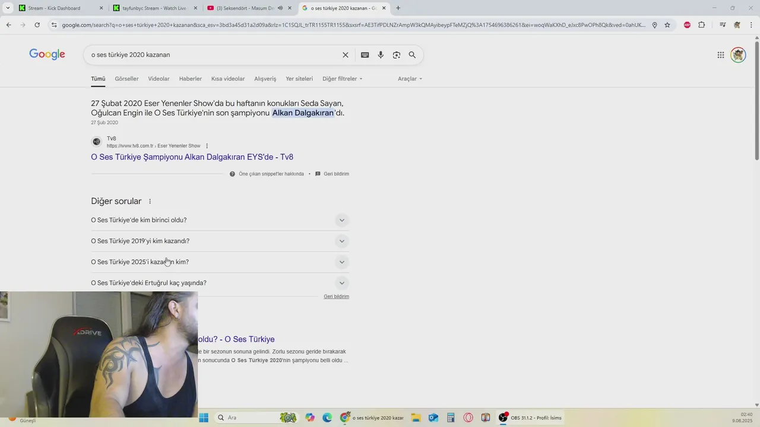Close the Stream - Kick Dashboard tab

click(x=101, y=8)
